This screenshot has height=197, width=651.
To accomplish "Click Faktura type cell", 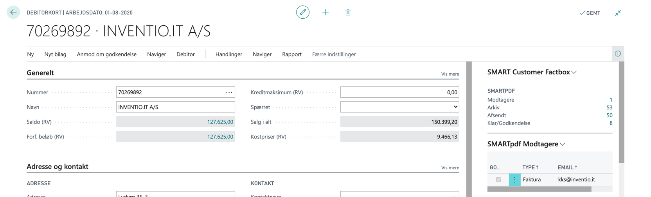I will point(532,179).
